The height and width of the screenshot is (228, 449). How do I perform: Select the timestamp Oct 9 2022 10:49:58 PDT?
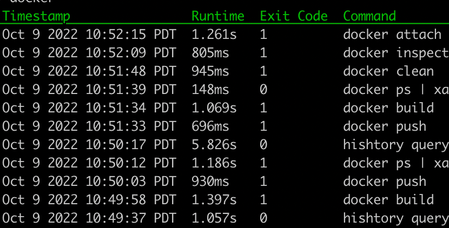click(x=89, y=200)
